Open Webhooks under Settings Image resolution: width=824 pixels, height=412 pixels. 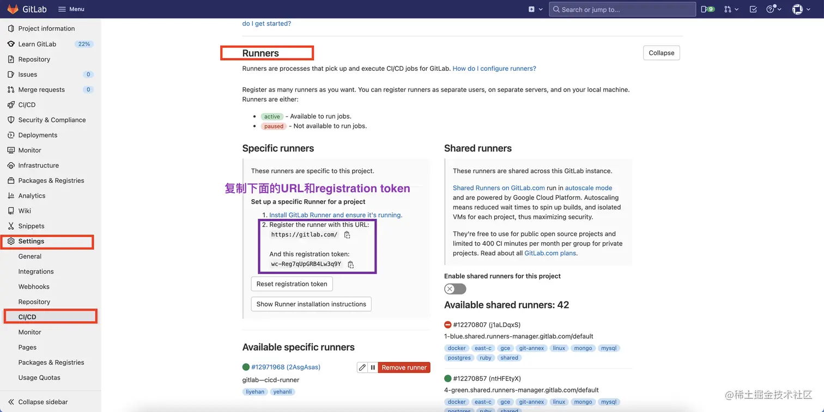click(34, 287)
